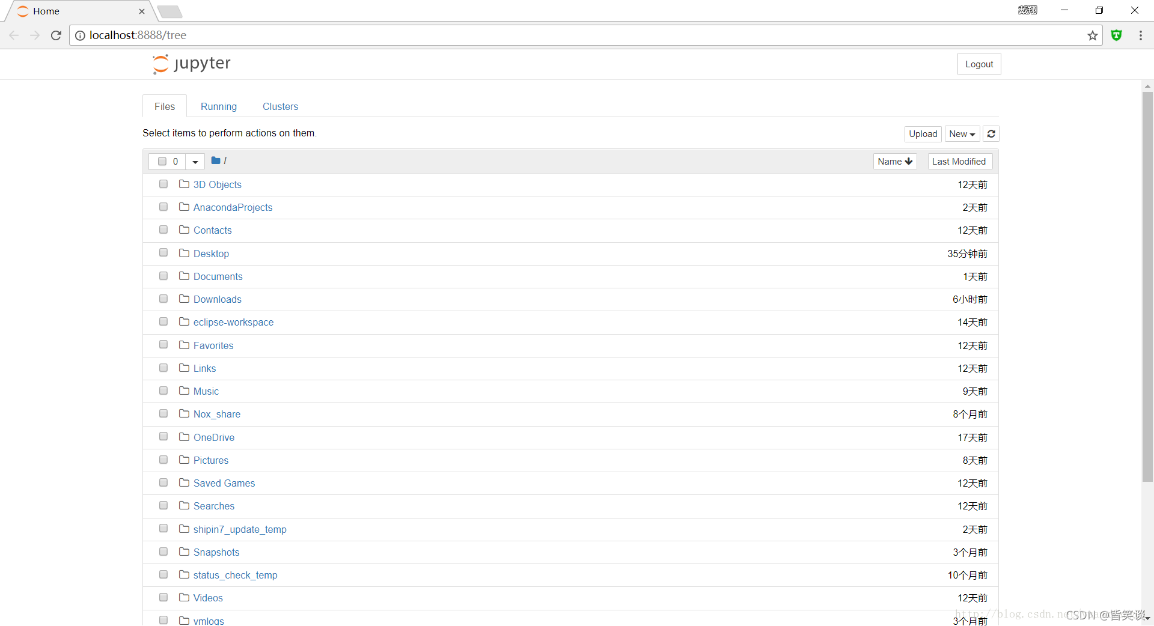Bookmark this page with the star icon

point(1092,35)
